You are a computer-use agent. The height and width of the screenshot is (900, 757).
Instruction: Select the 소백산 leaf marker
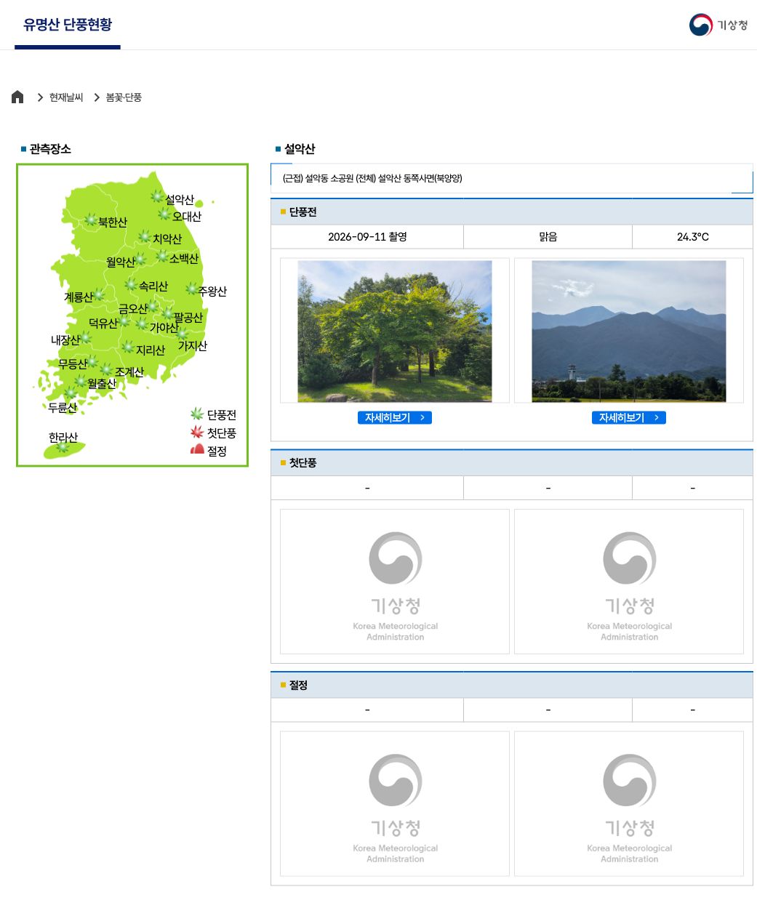(x=162, y=256)
